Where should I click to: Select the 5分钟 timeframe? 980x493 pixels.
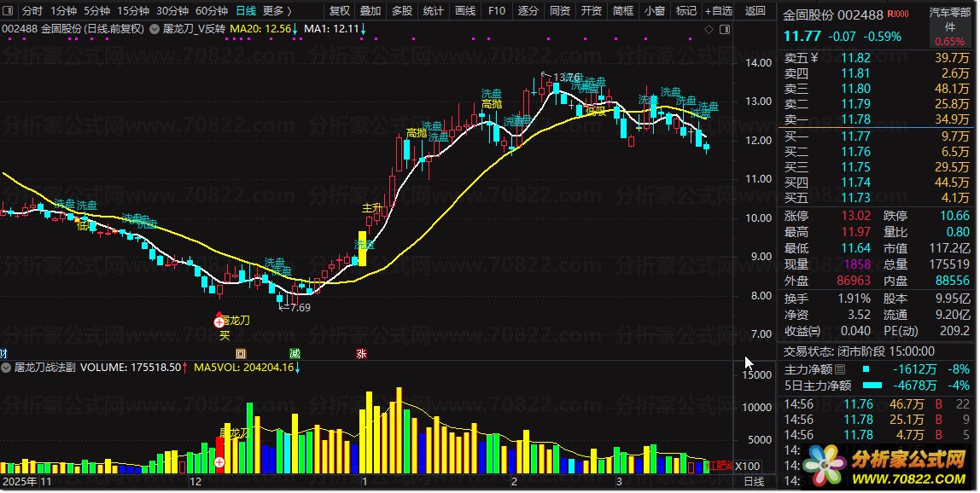pyautogui.click(x=96, y=10)
